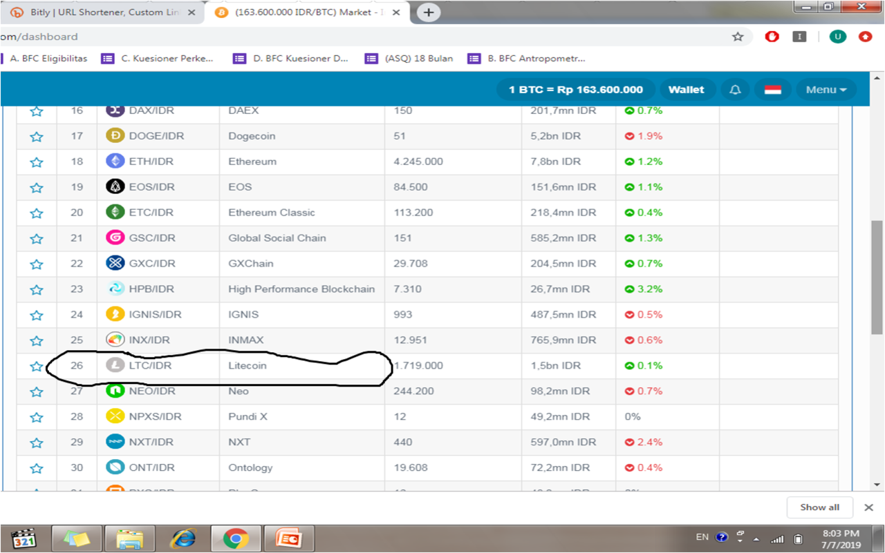This screenshot has width=885, height=553.
Task: Click the Indonesian flag language icon
Action: click(772, 90)
